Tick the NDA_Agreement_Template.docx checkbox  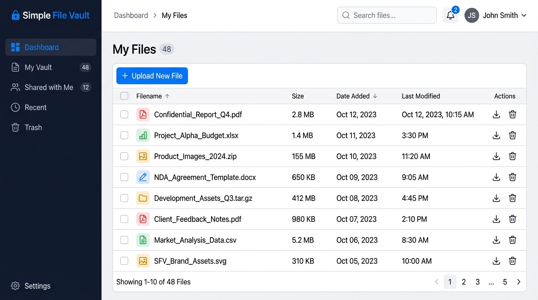pos(124,177)
